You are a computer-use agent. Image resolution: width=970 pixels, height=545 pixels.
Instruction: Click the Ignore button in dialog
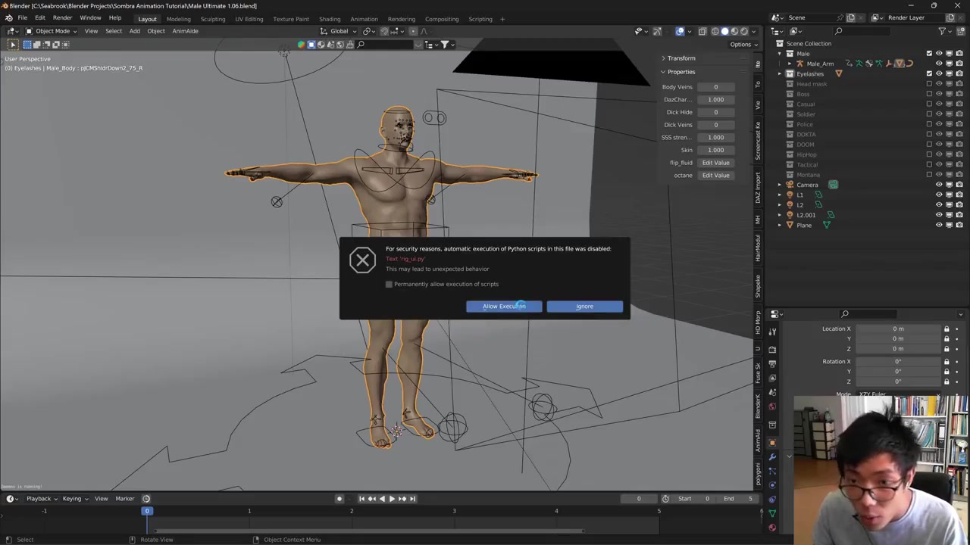pos(584,307)
